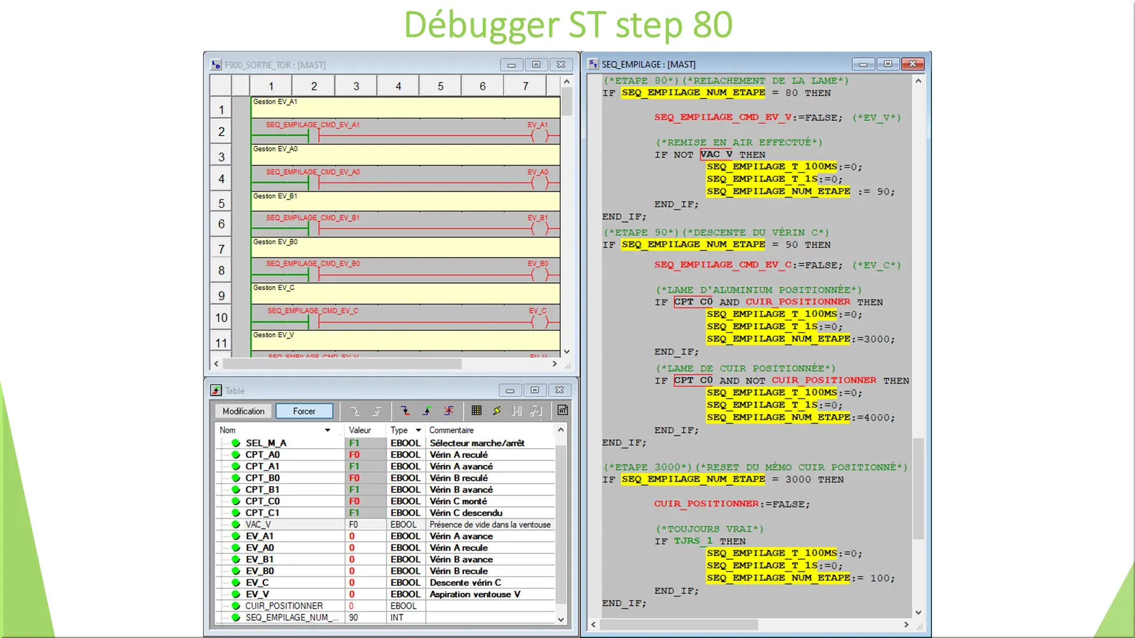1135x638 pixels.
Task: Select the SEQ_EMPILAGE_NUM_ETAPE highlighted variable
Action: pyautogui.click(x=692, y=92)
